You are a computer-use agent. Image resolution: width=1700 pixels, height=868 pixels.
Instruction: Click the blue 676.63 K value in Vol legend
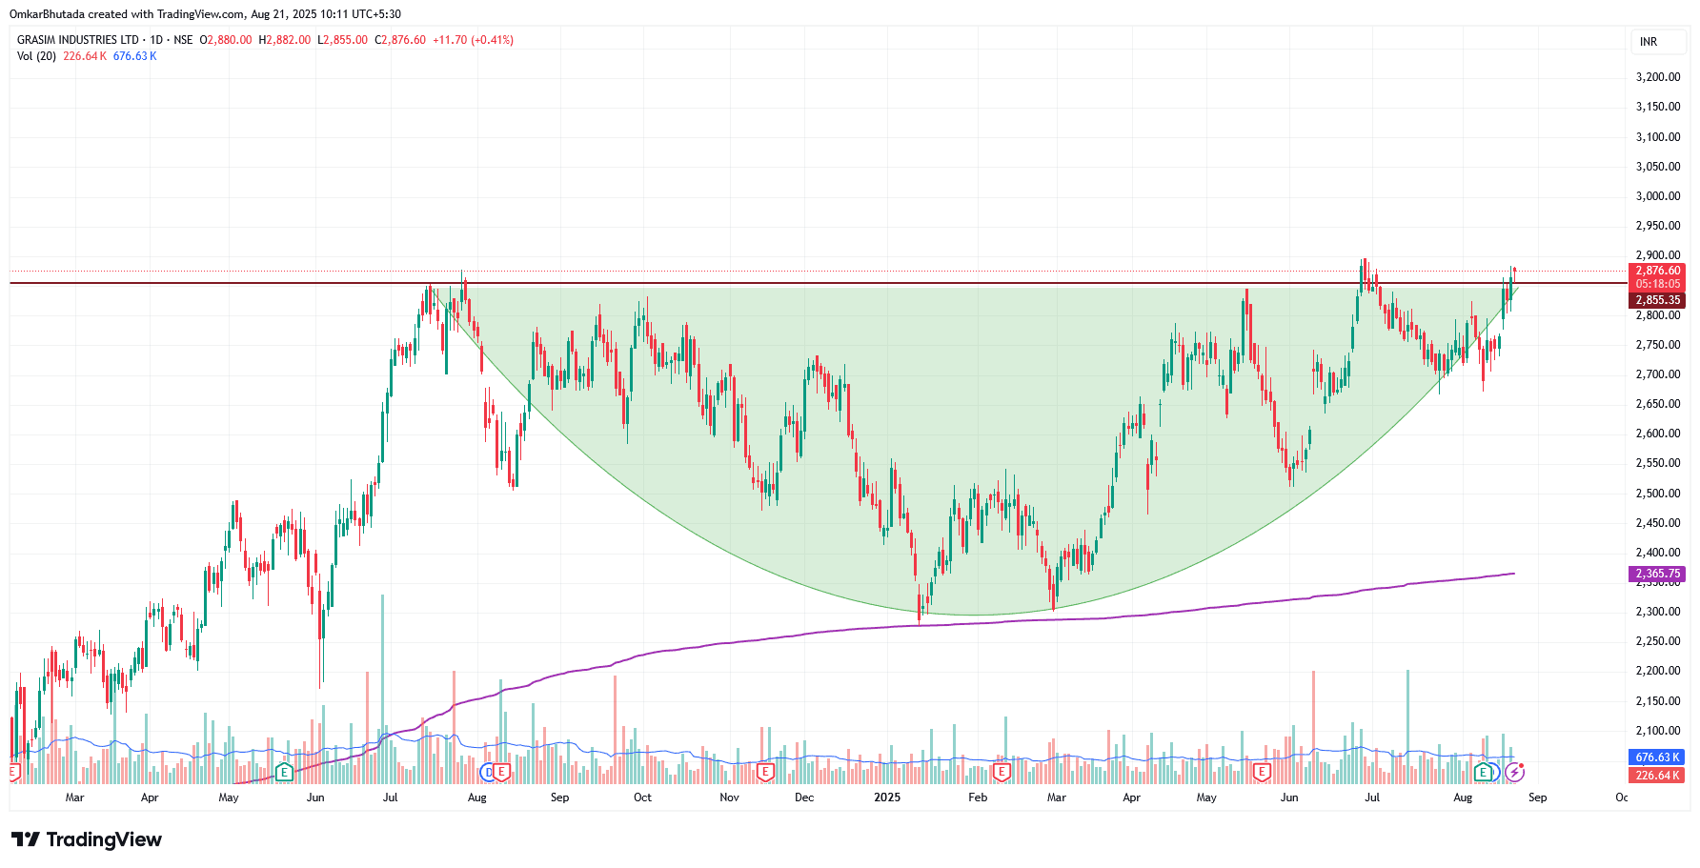point(135,56)
